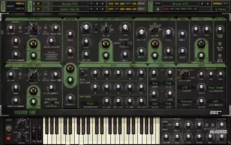This screenshot has width=231, height=145.
Task: Select the global FX tab
Action: pyautogui.click(x=195, y=9)
